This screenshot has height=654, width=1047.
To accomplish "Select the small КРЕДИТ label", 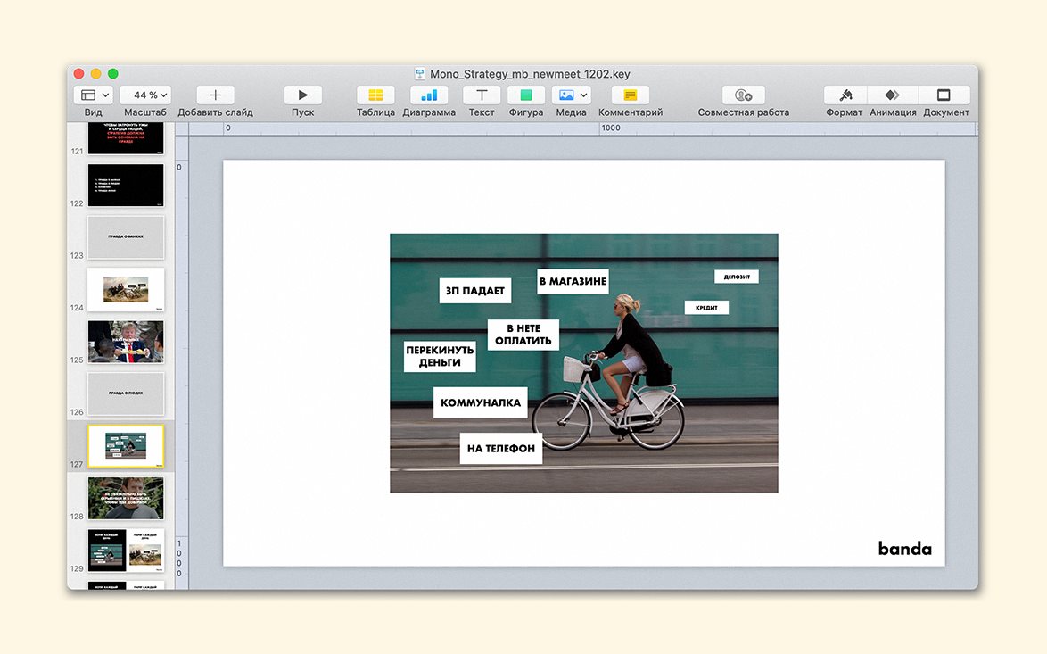I will coord(706,307).
